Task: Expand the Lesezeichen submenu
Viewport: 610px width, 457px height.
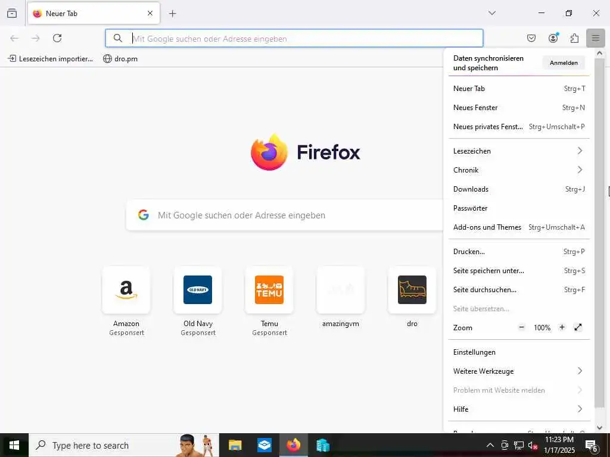Action: (x=519, y=151)
